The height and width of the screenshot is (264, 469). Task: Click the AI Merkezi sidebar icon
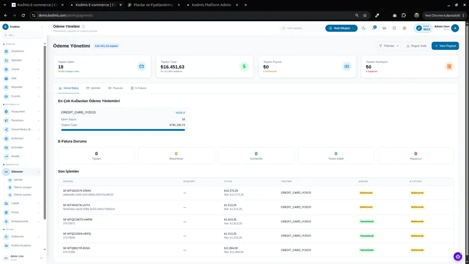(6, 138)
